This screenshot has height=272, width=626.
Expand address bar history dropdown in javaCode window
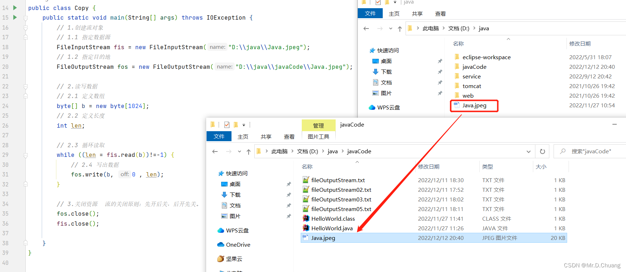pyautogui.click(x=529, y=152)
